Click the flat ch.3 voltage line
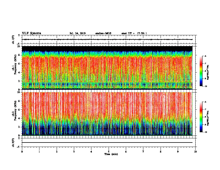Image resolution: width=220 pixels, height=170 pixels. [x=107, y=142]
